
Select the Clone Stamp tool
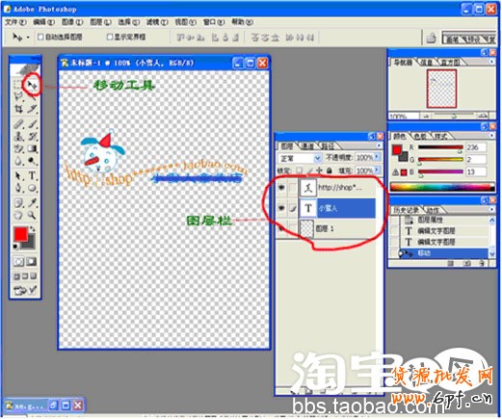pyautogui.click(x=19, y=137)
